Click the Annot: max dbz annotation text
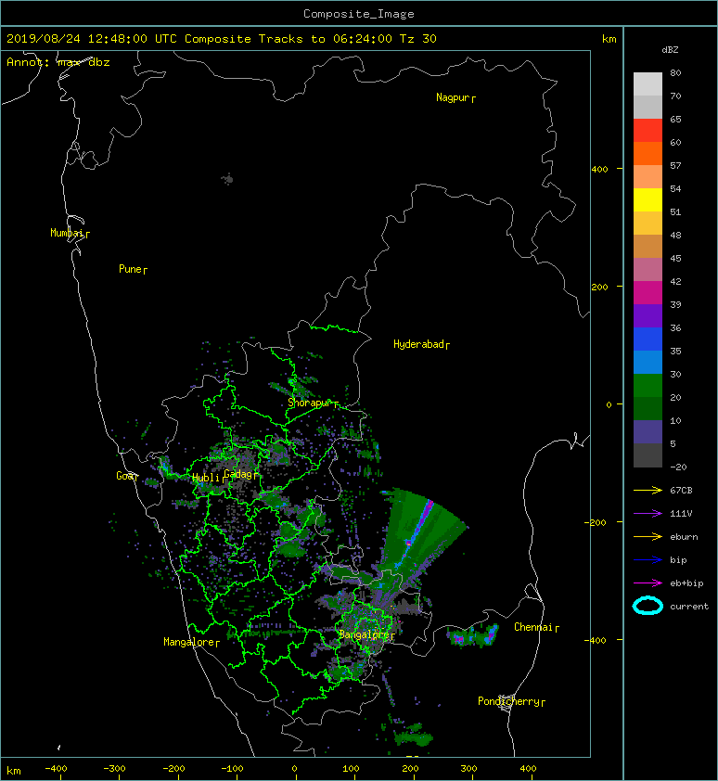 [58, 62]
